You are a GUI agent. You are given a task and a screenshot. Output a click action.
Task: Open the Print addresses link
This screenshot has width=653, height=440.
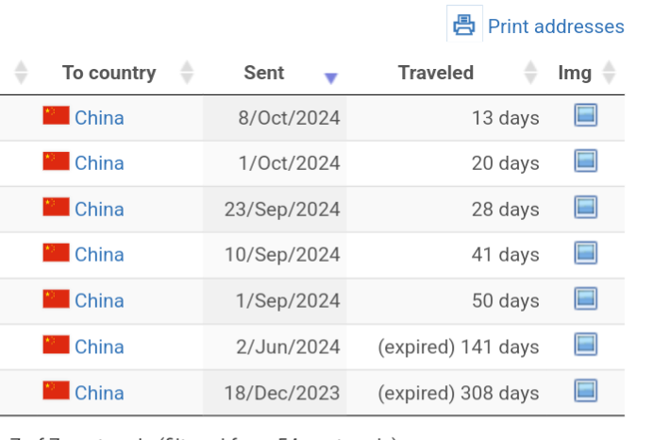556,26
